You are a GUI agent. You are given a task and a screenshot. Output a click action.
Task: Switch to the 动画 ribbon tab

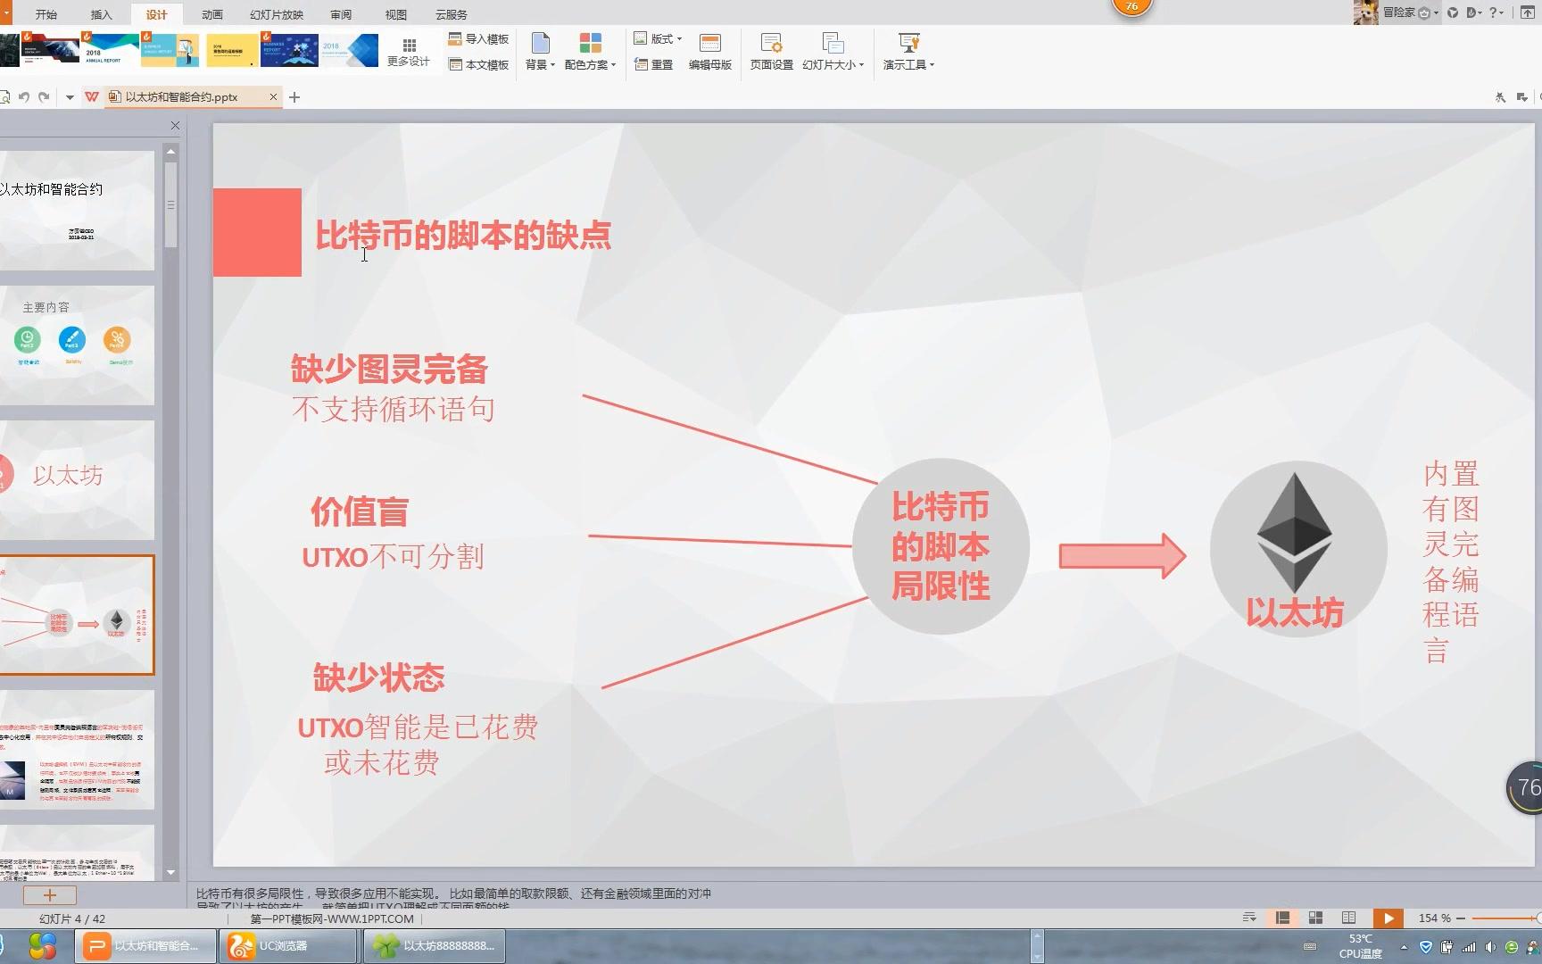[212, 14]
